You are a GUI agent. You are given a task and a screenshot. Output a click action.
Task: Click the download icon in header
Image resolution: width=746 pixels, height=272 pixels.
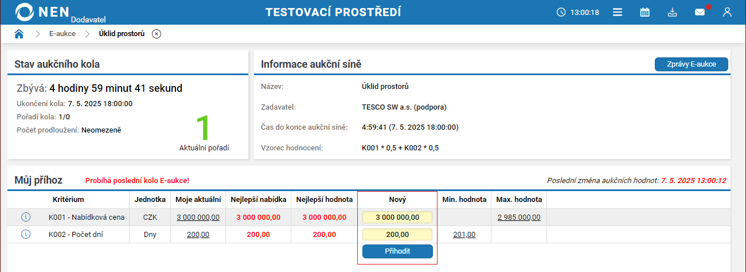tap(673, 12)
